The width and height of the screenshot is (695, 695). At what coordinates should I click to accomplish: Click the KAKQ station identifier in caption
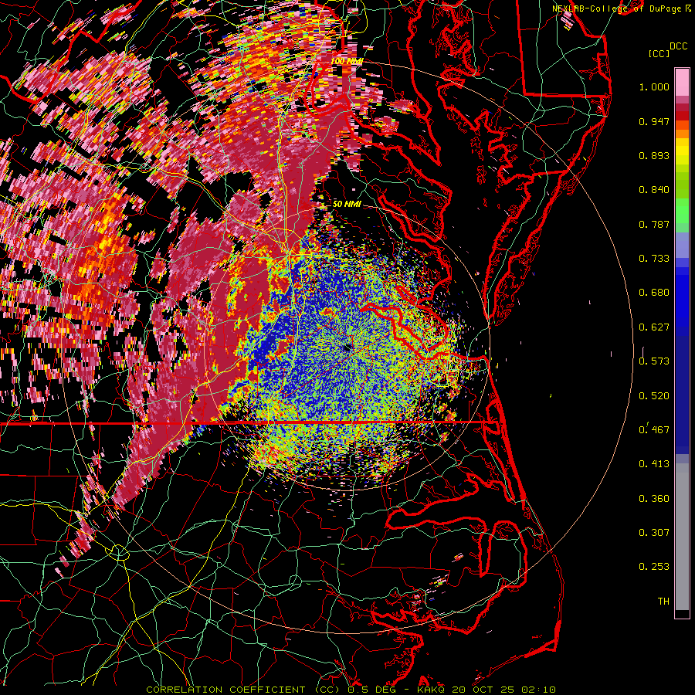pyautogui.click(x=432, y=690)
